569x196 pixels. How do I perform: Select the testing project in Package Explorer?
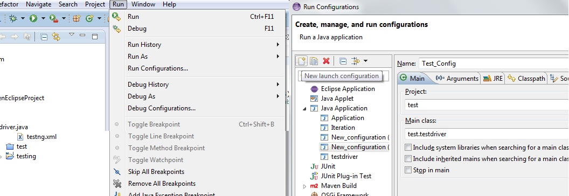pos(21,156)
